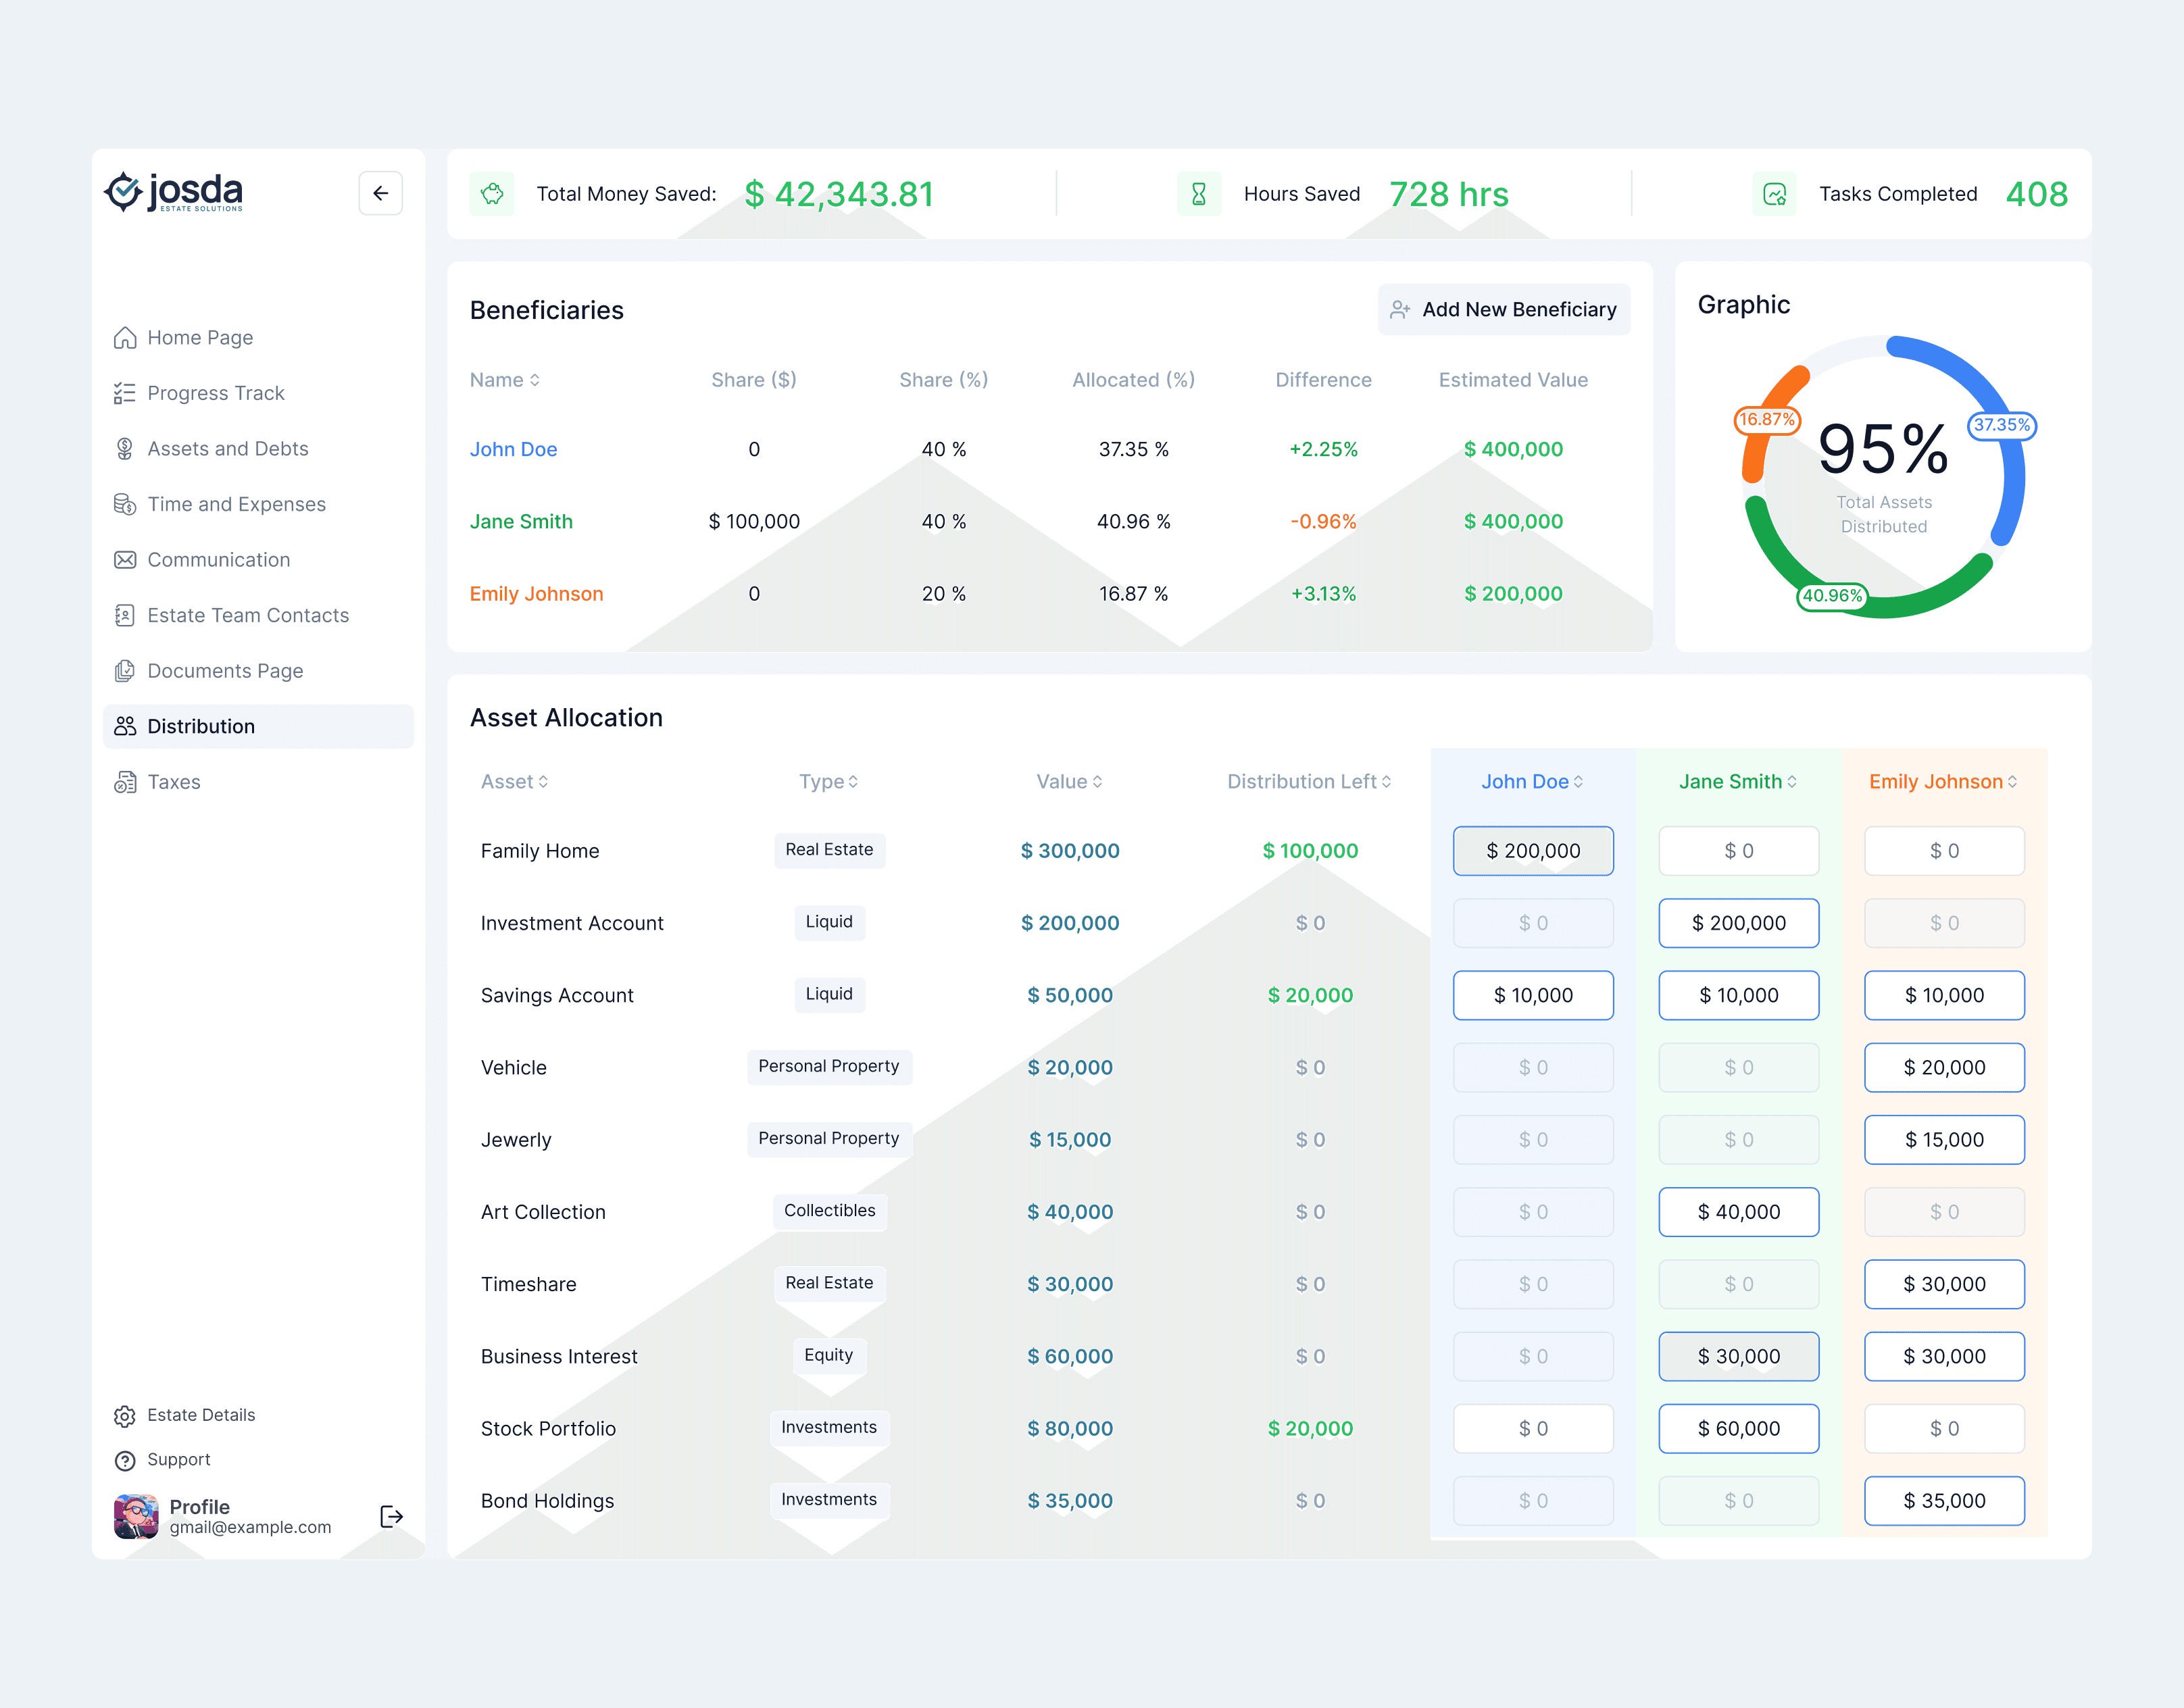
Task: Sort by John Doe column header
Action: (1532, 782)
